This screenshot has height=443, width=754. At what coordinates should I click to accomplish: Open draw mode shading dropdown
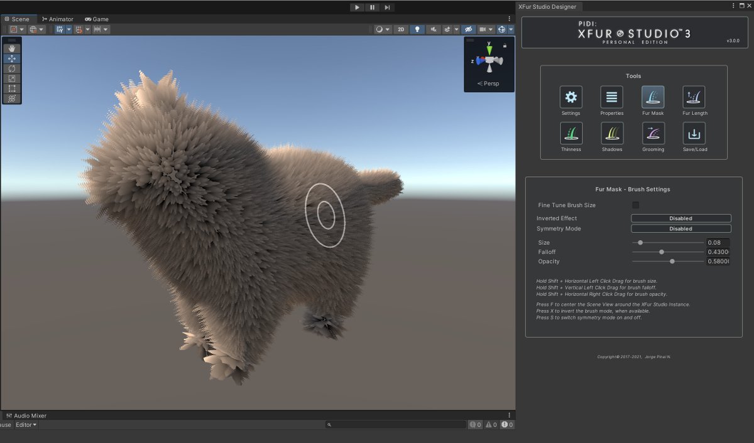click(383, 29)
